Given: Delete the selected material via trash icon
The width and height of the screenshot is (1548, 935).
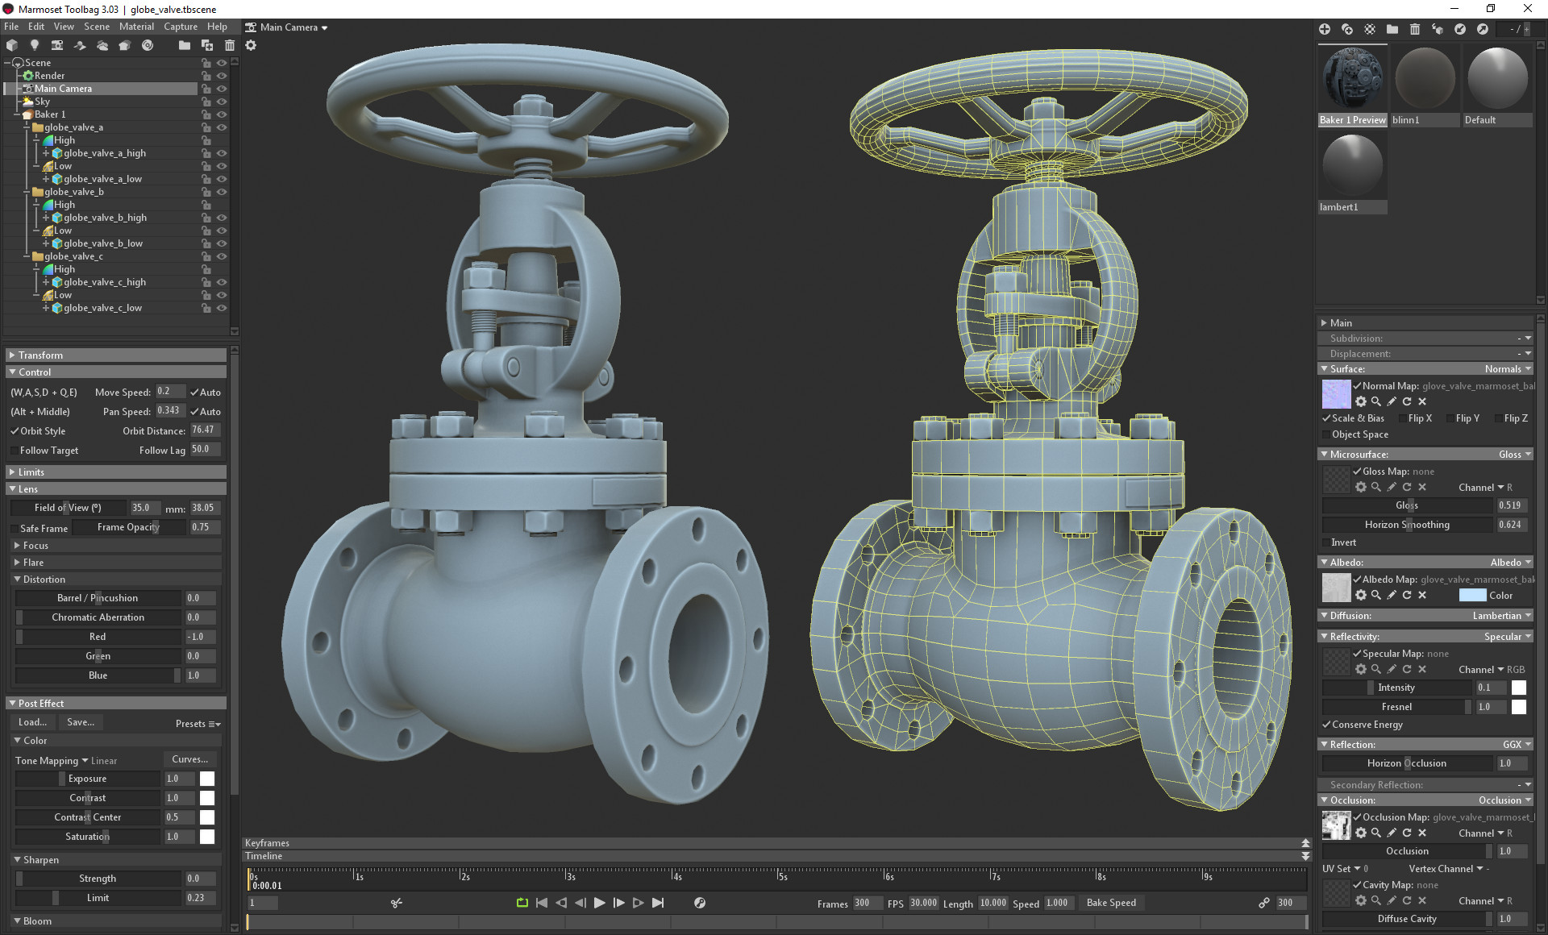Looking at the screenshot, I should [1414, 30].
